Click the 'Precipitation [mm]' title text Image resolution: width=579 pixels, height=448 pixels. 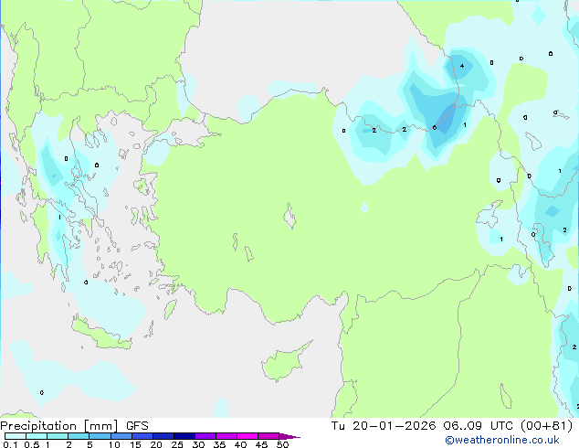point(59,426)
